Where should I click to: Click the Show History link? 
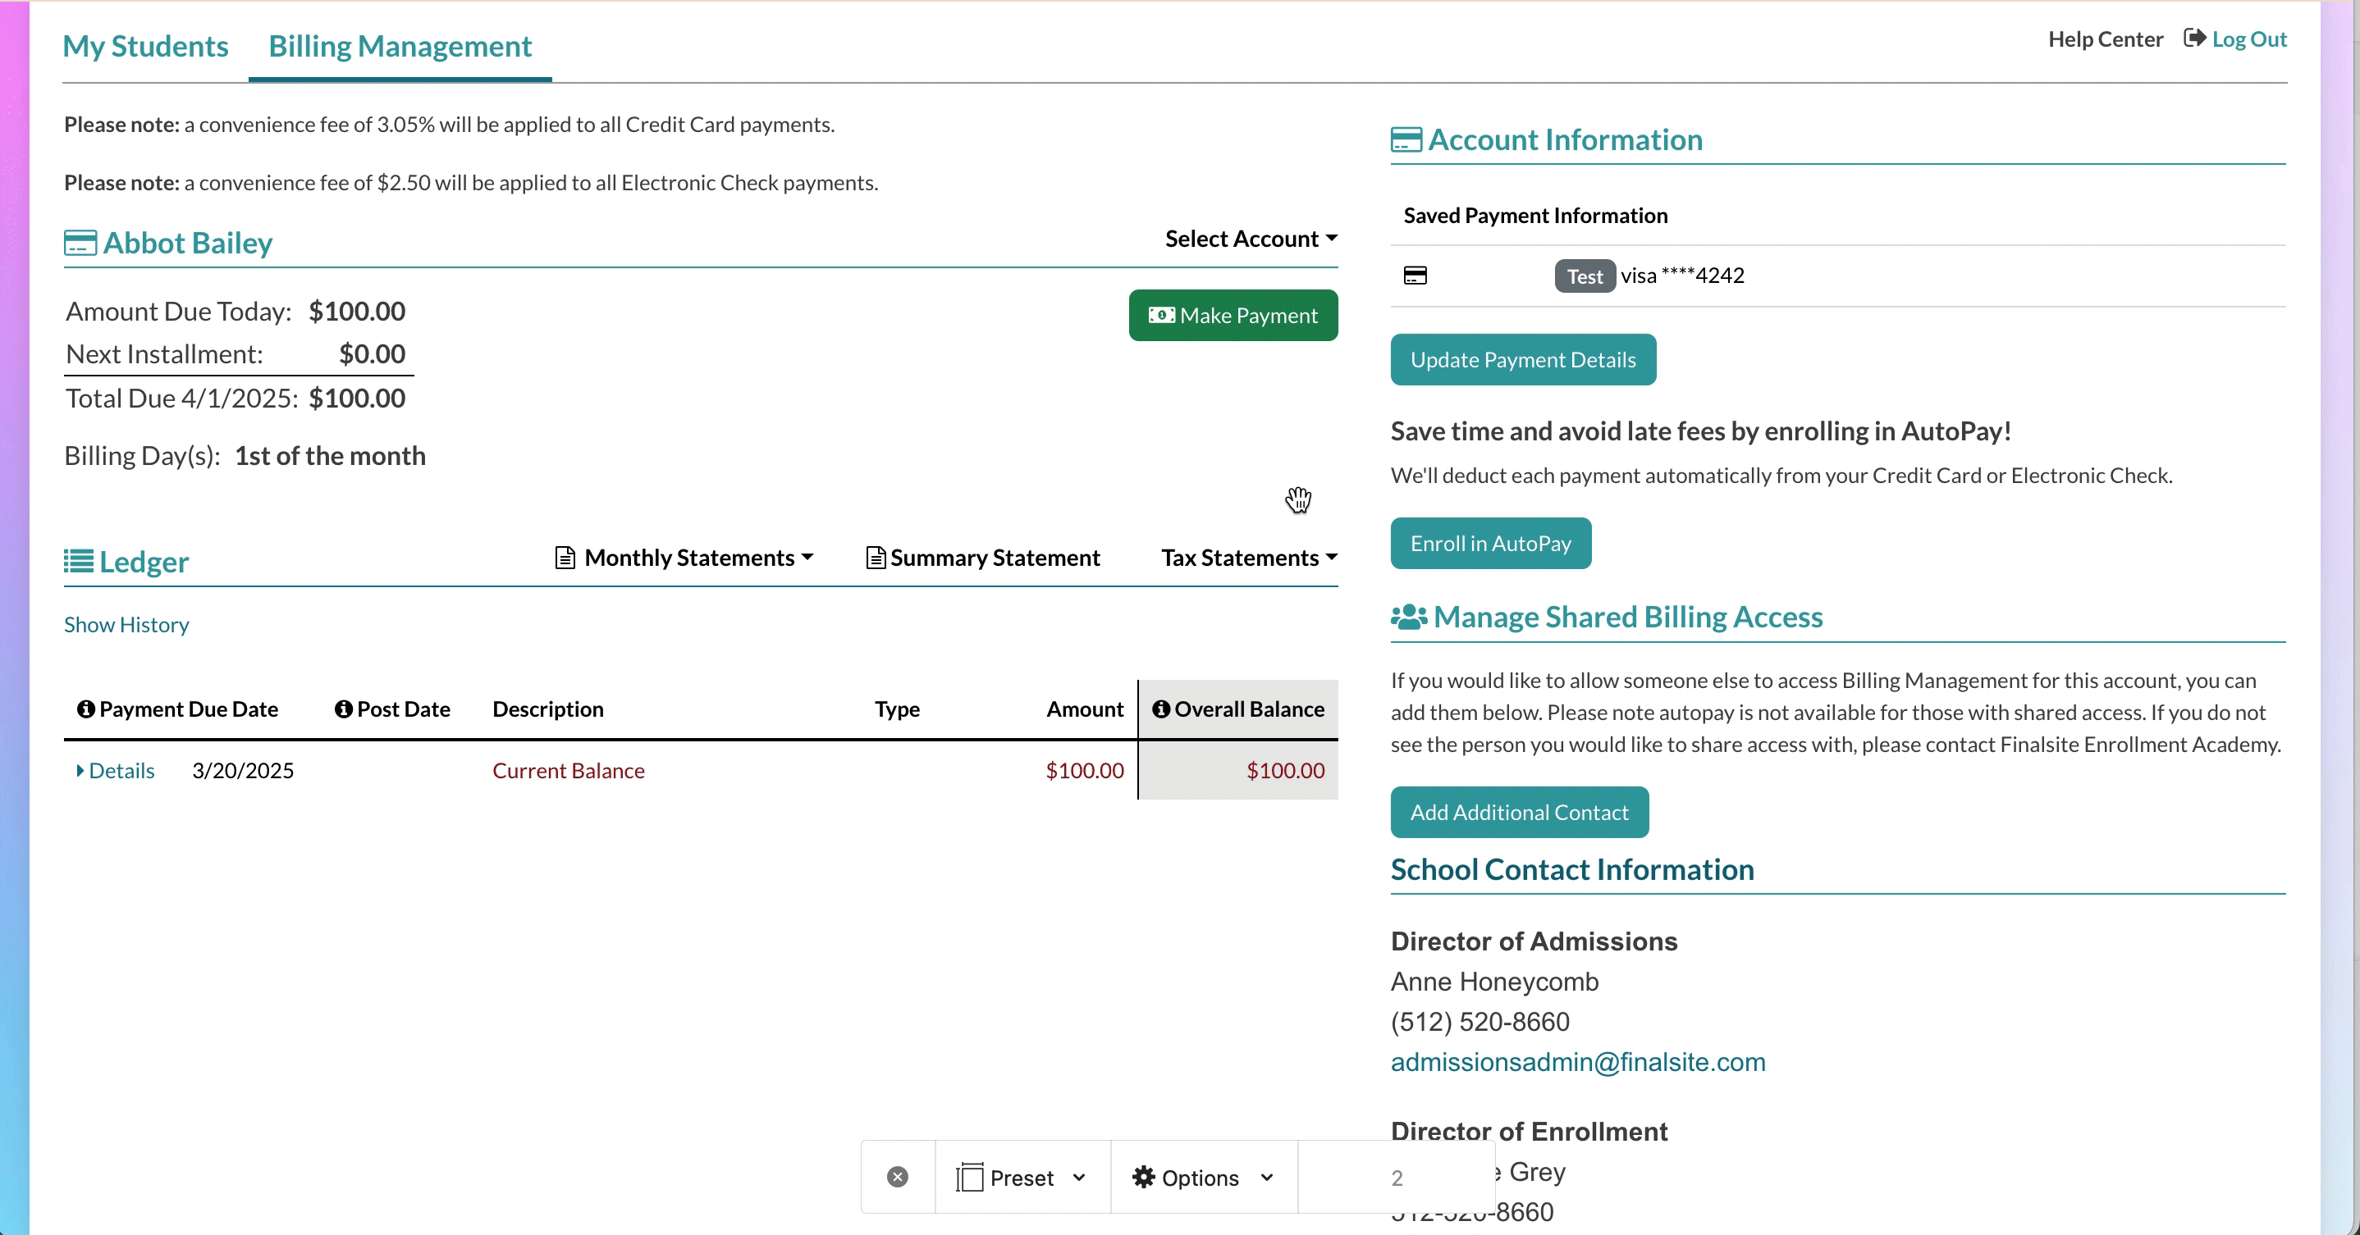coord(126,625)
